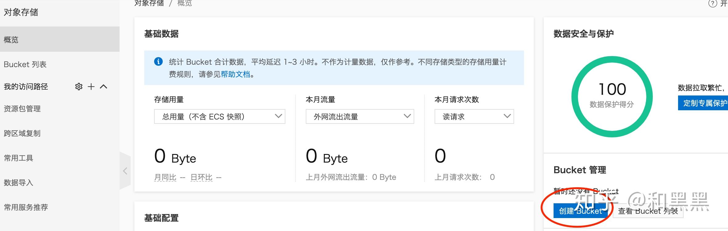Click the 帮助文档 link
Viewport: 728px width, 231px height.
tap(235, 74)
